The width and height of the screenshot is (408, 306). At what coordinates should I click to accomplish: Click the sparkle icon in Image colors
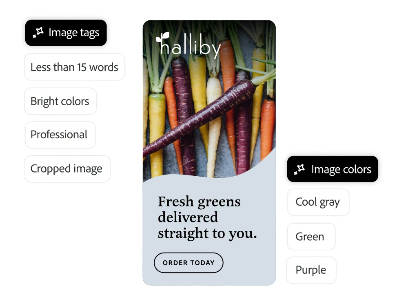point(299,169)
